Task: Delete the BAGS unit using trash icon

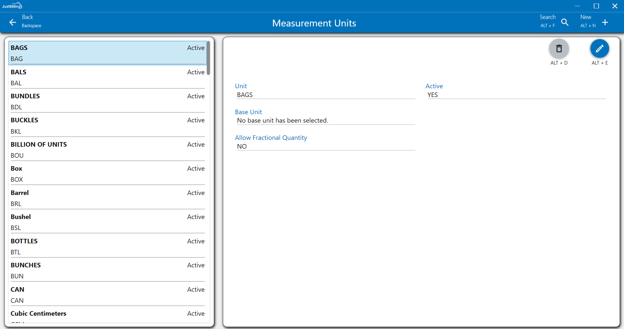Action: (x=559, y=49)
